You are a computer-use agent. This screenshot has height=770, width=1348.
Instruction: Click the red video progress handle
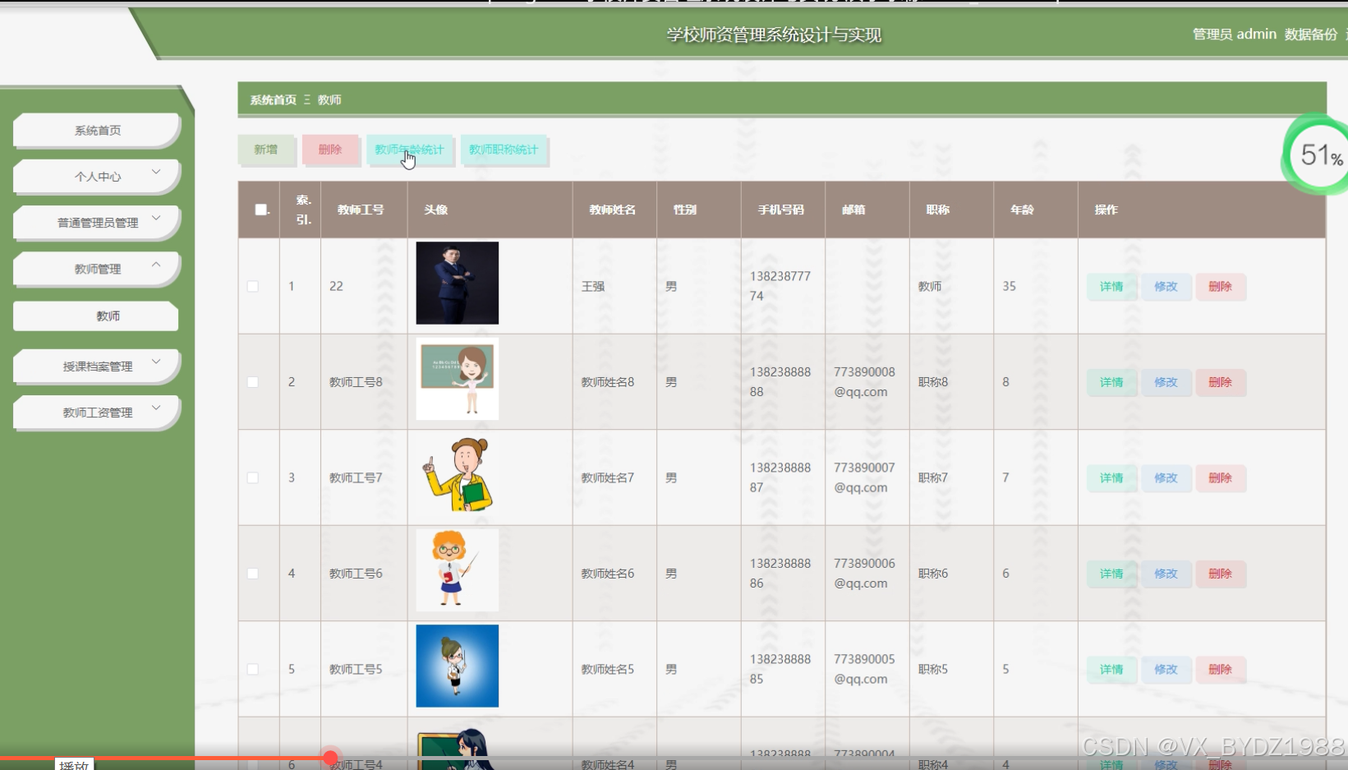tap(330, 758)
